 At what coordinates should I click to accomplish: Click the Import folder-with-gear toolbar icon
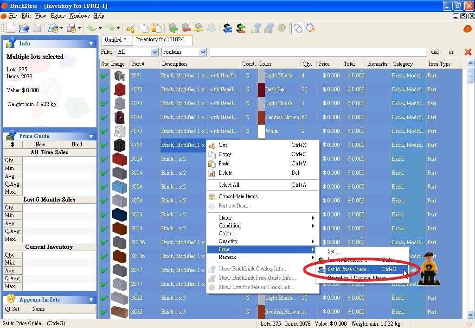tap(53, 28)
